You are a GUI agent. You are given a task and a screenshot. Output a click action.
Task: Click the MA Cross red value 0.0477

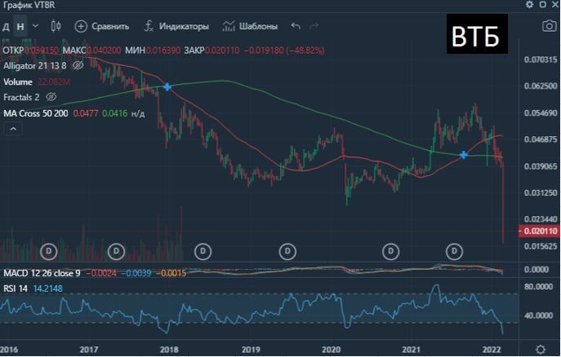(x=86, y=113)
